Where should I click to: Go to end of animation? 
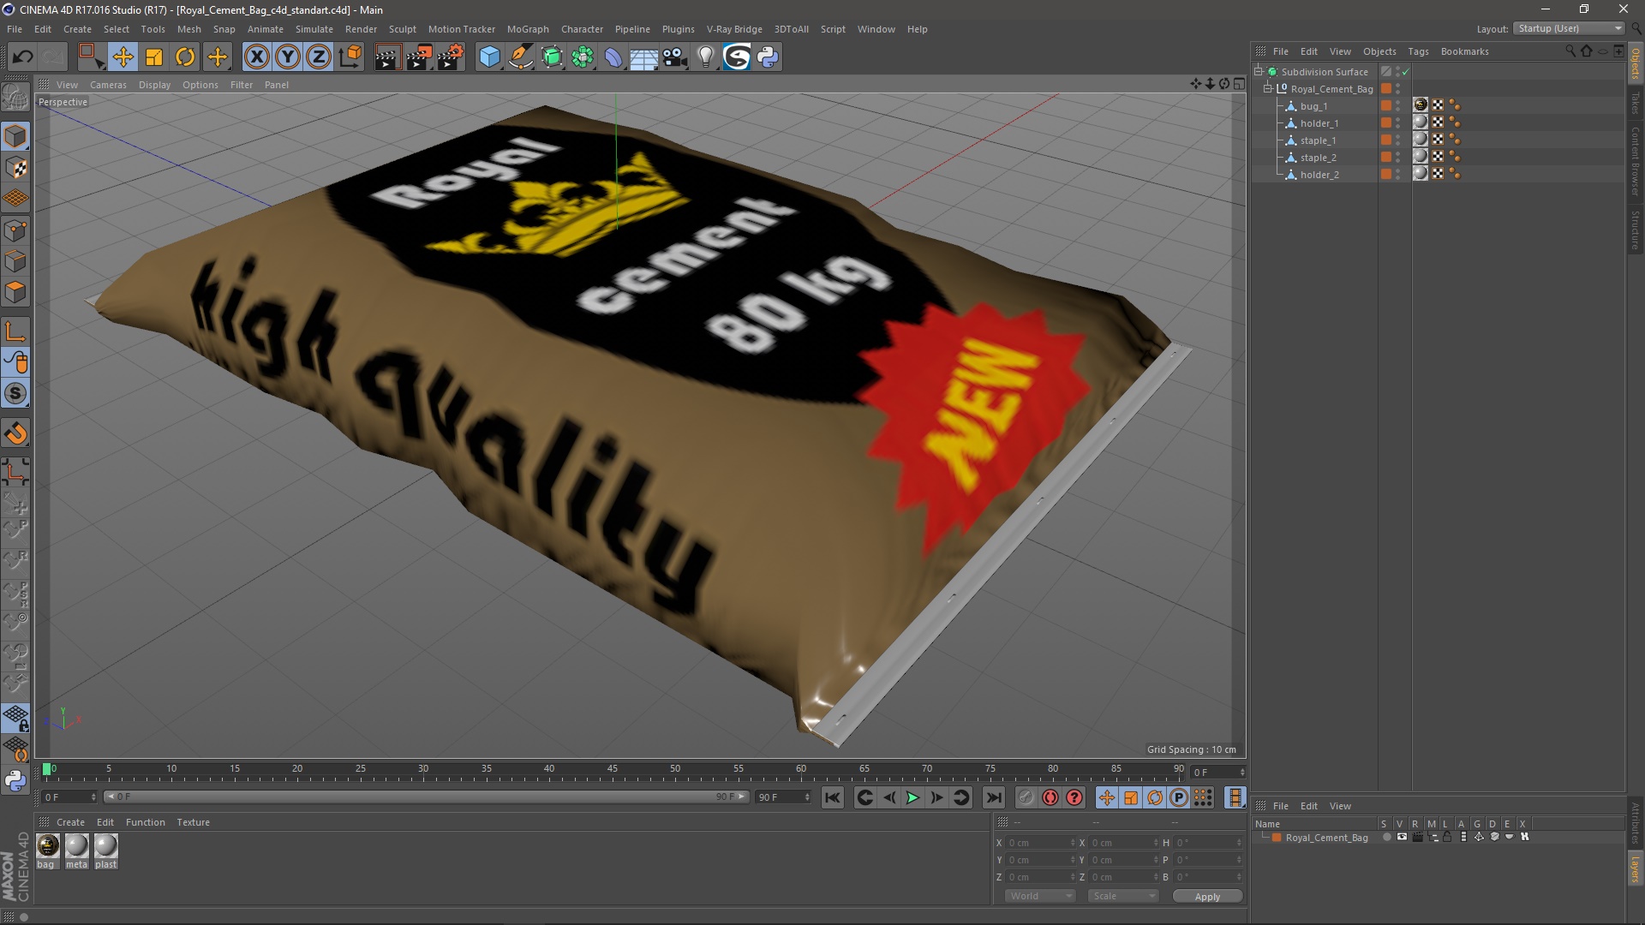[x=994, y=797]
